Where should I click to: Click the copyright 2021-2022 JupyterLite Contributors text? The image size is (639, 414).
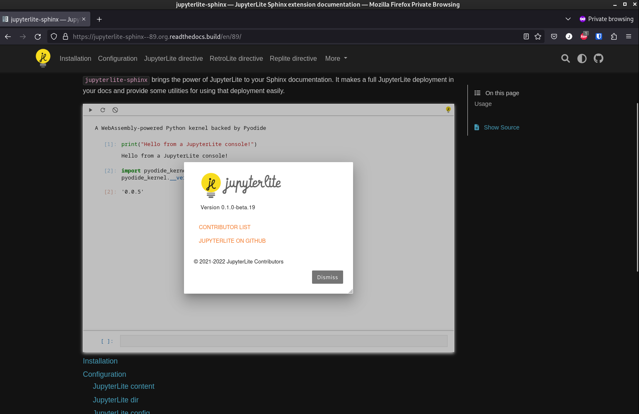point(239,261)
